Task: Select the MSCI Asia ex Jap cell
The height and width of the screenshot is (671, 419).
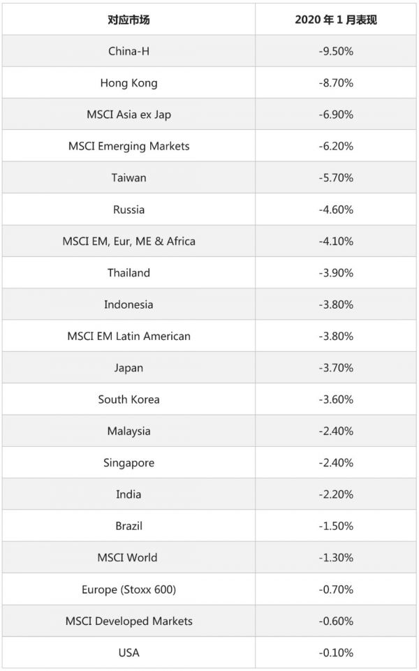Action: point(128,115)
